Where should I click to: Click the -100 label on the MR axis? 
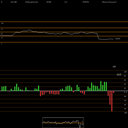pos(125,113)
